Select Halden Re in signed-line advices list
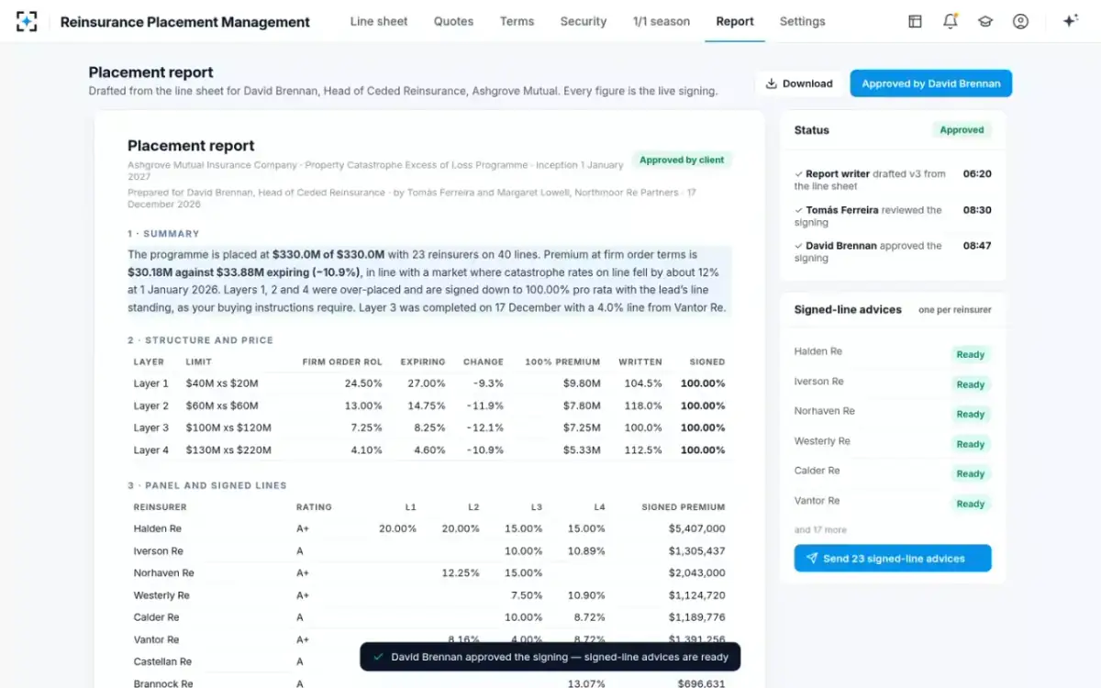 [x=817, y=351]
